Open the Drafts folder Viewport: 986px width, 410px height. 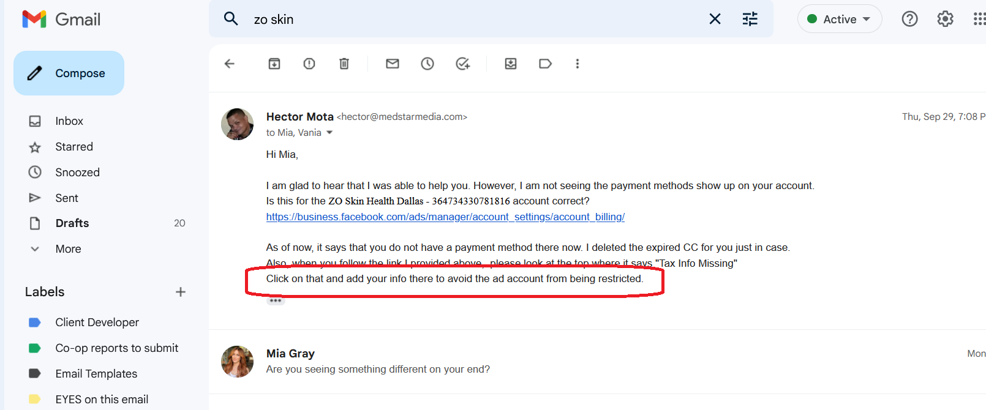[72, 223]
